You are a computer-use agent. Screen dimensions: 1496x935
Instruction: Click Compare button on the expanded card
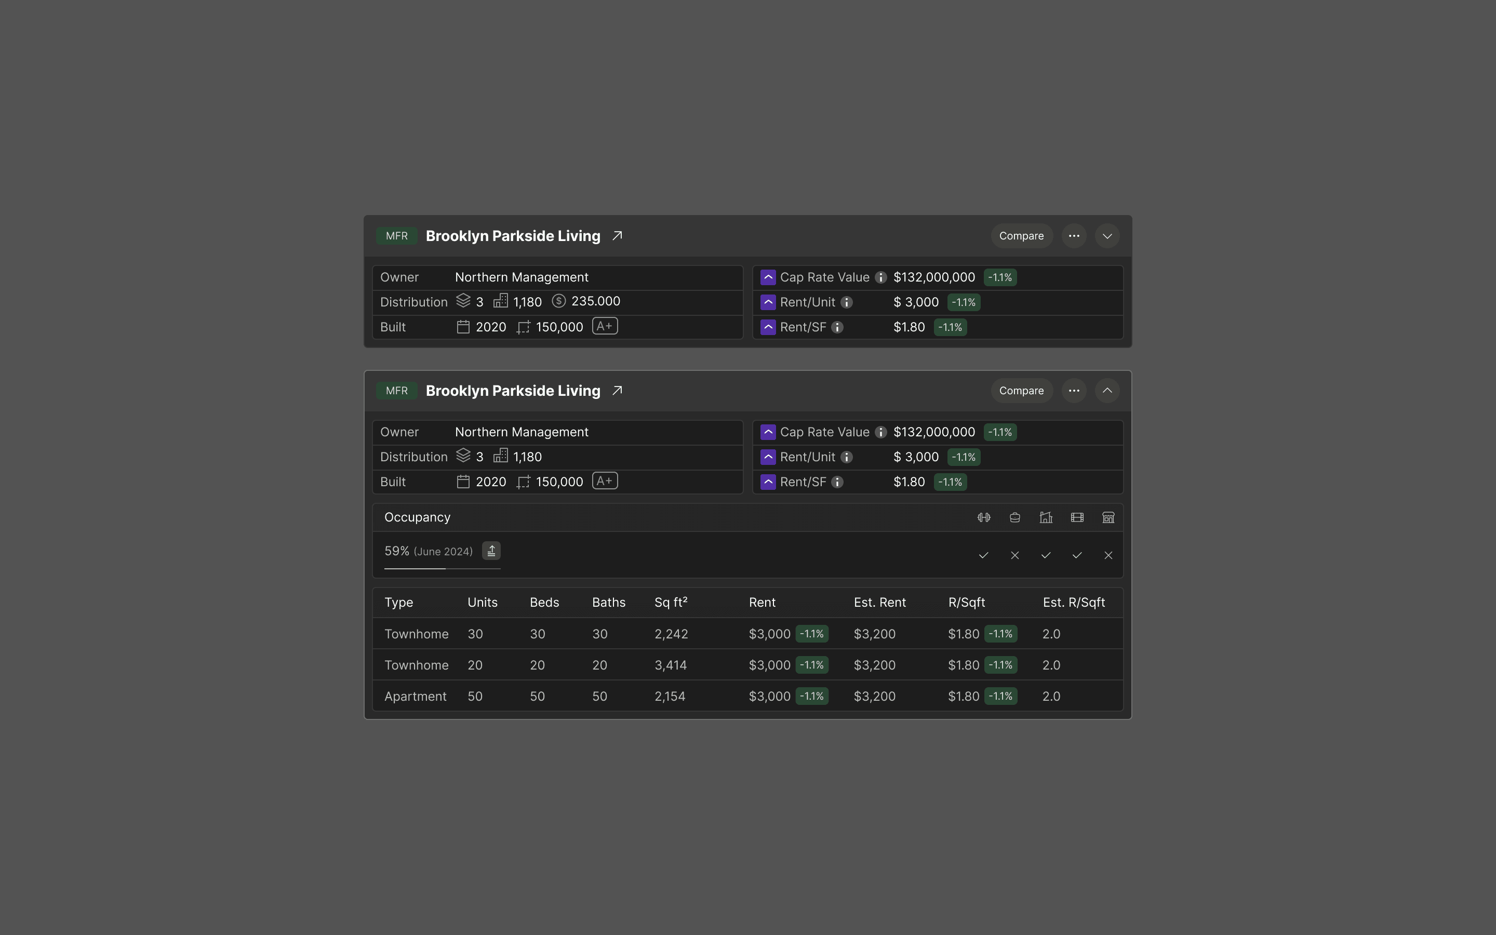1021,391
